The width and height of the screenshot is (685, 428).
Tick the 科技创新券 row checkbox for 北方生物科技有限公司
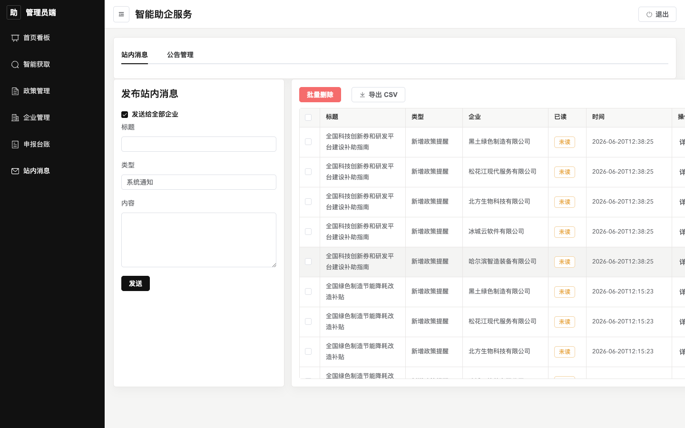point(308,202)
